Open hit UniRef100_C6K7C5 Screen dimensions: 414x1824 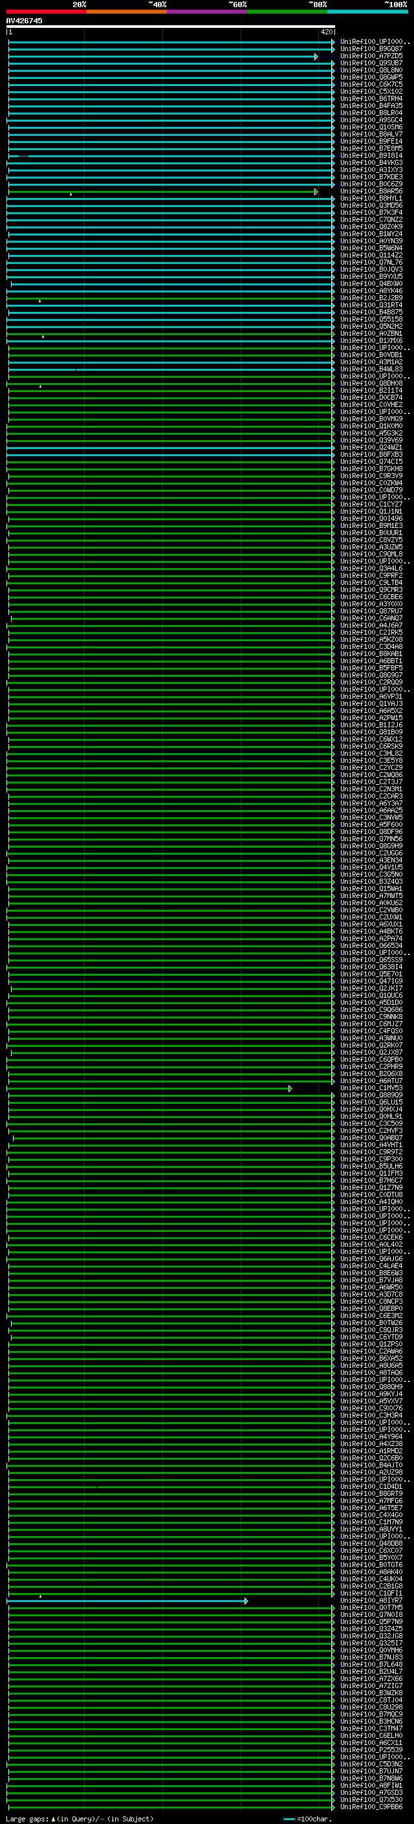tap(371, 84)
